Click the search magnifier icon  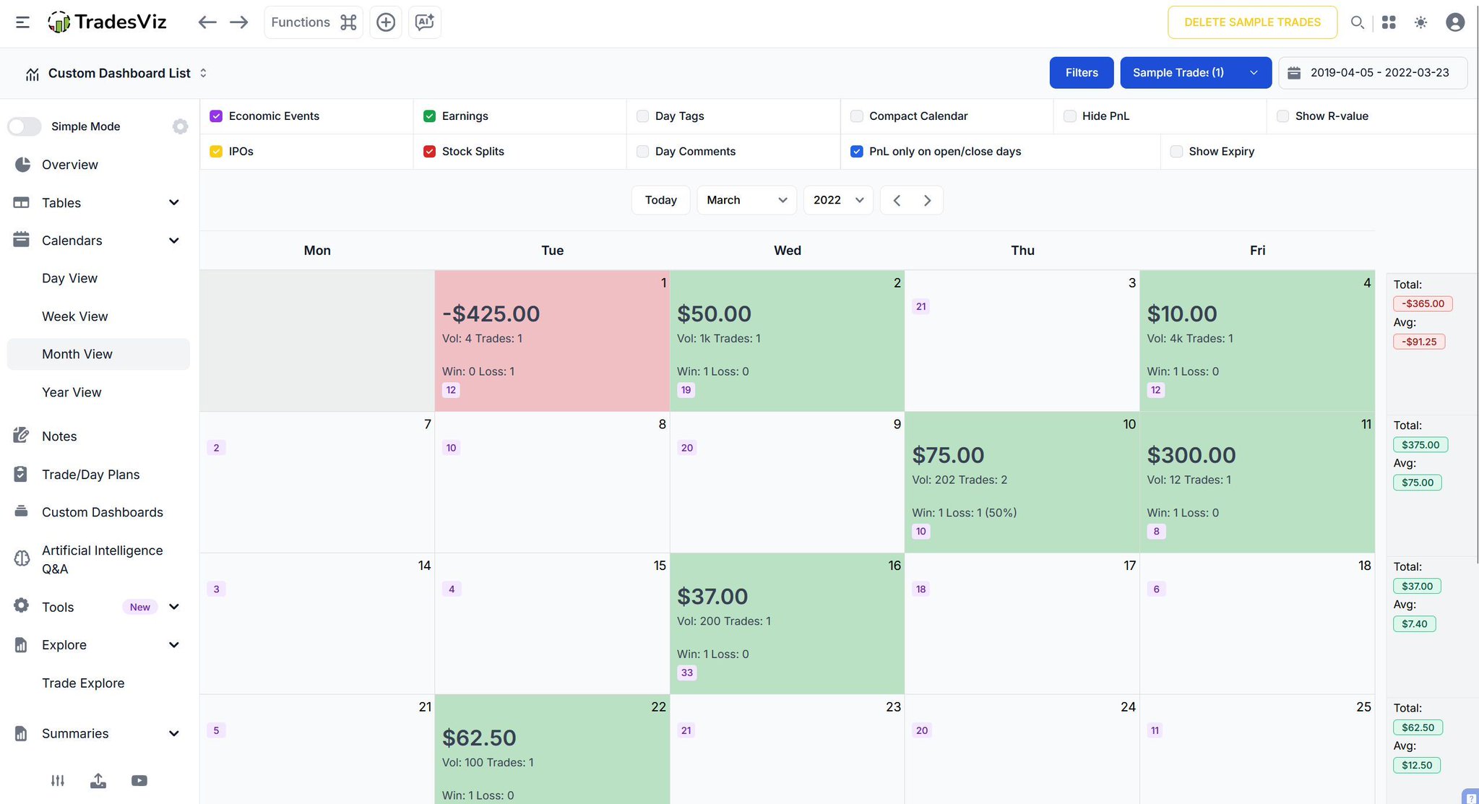click(1357, 22)
